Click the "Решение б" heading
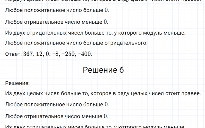This screenshot has width=205, height=128. (x=103, y=70)
